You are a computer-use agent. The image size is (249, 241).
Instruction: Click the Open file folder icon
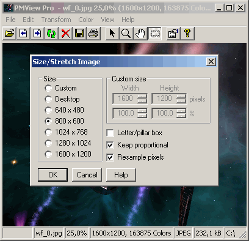[x=10, y=33]
